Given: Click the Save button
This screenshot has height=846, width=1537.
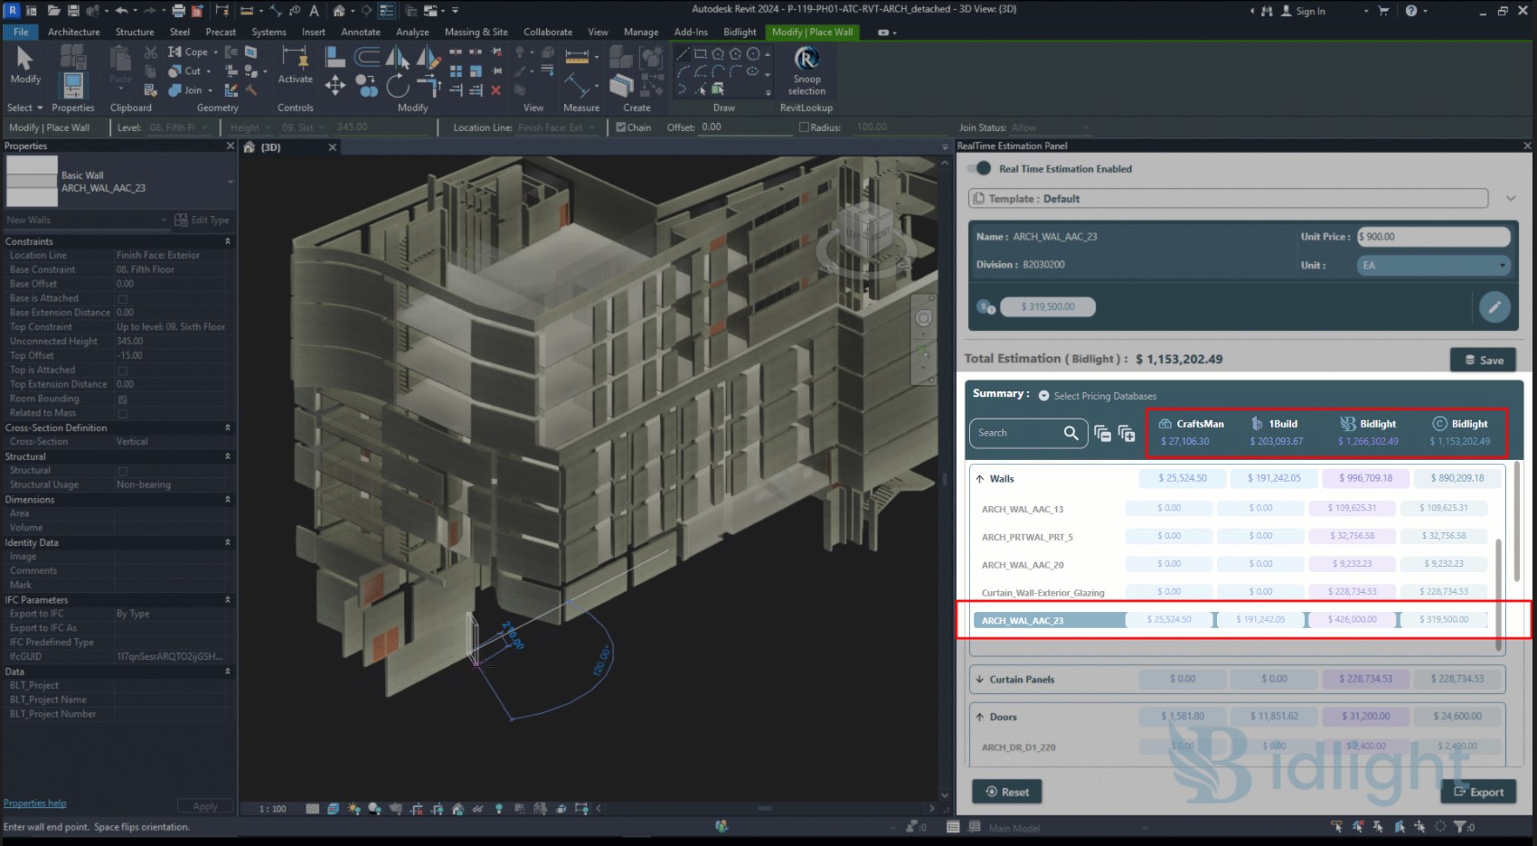Looking at the screenshot, I should coord(1483,360).
